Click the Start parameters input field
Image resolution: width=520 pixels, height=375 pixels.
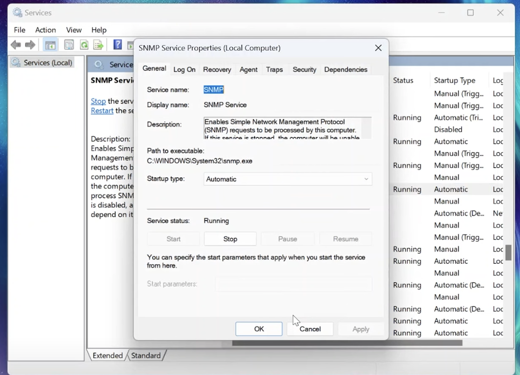pos(294,284)
